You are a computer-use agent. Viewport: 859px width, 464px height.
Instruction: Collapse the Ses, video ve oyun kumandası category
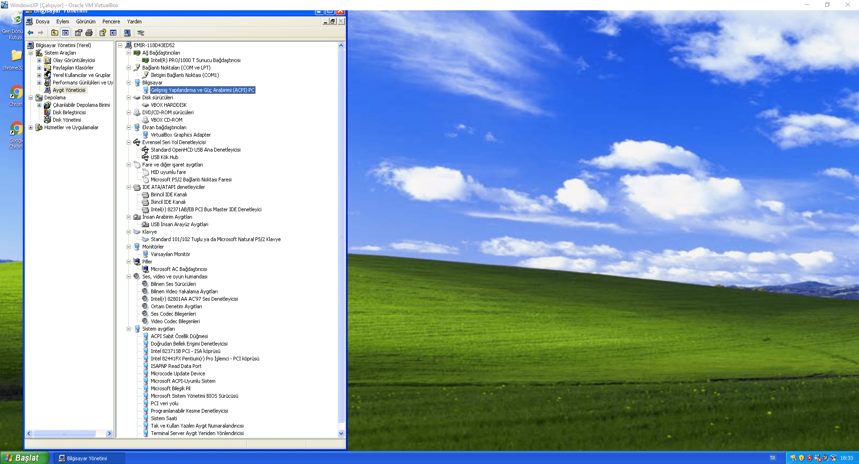point(128,276)
